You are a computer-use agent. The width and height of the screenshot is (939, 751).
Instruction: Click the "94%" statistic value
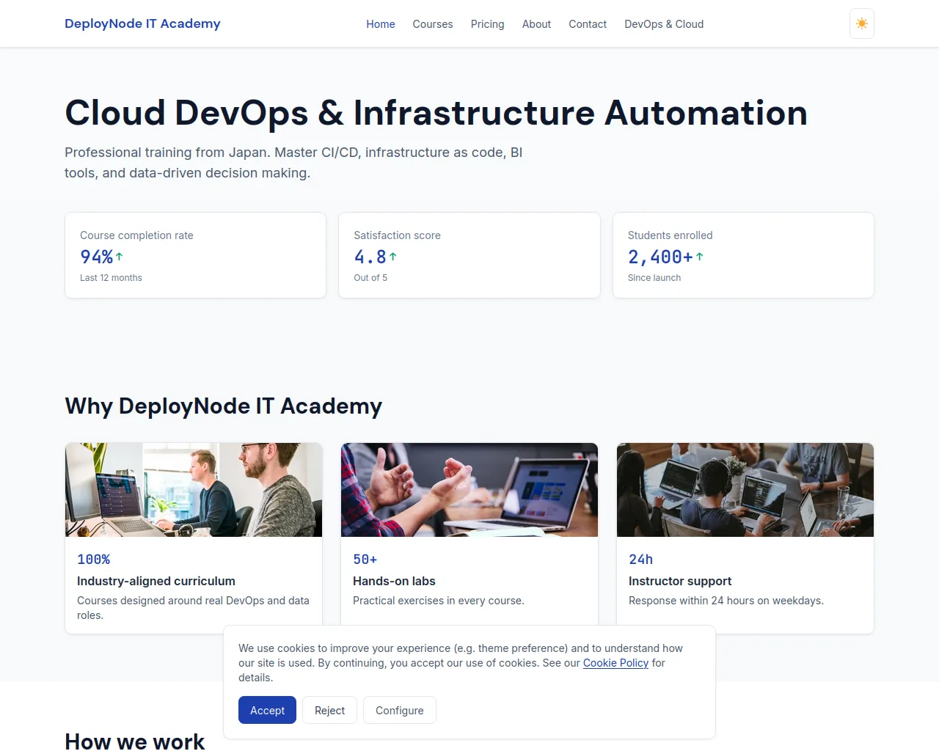[97, 257]
